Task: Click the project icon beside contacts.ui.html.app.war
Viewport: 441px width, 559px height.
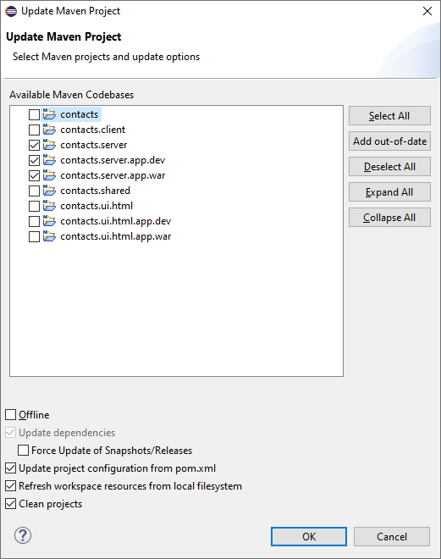Action: tap(49, 236)
